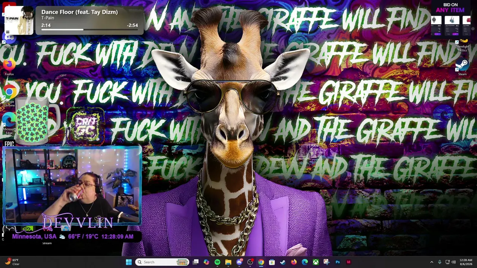Open Spotify from the taskbar
Viewport: 477px width, 268px height.
[217, 262]
